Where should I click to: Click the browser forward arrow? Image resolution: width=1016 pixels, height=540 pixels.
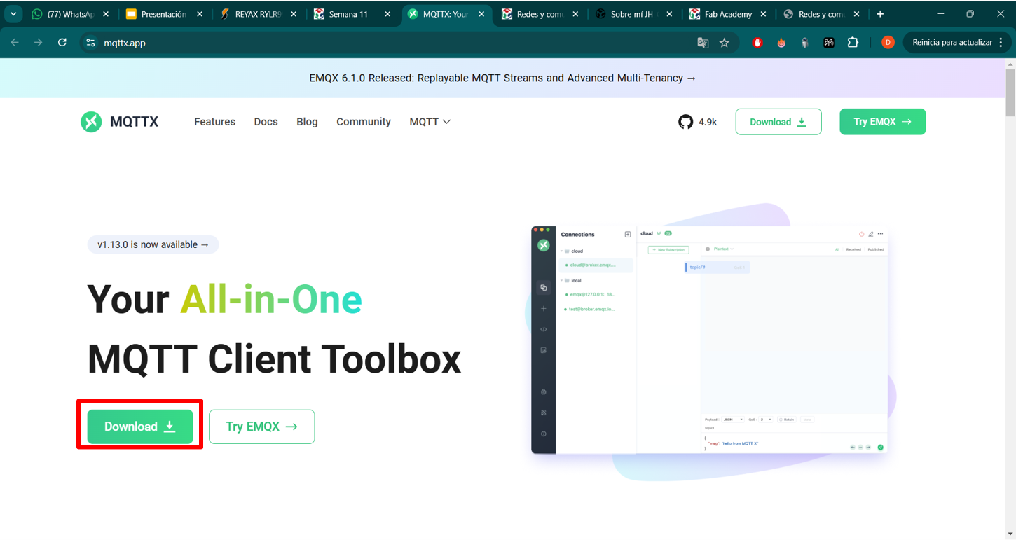[x=39, y=43]
